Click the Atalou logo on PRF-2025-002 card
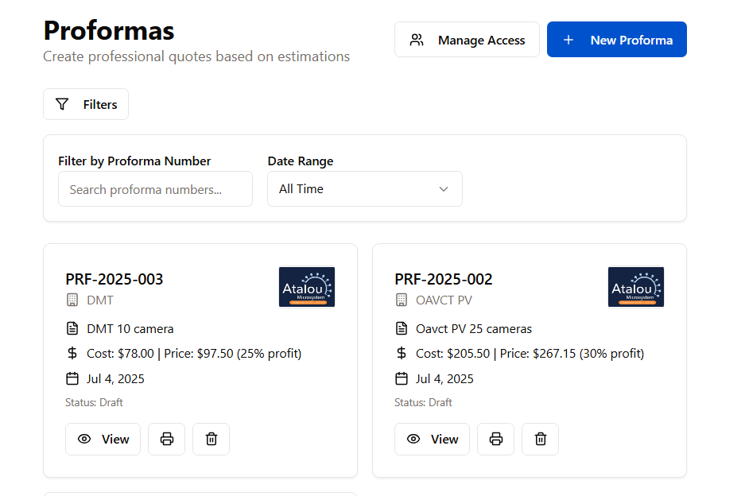This screenshot has width=749, height=496. tap(636, 287)
